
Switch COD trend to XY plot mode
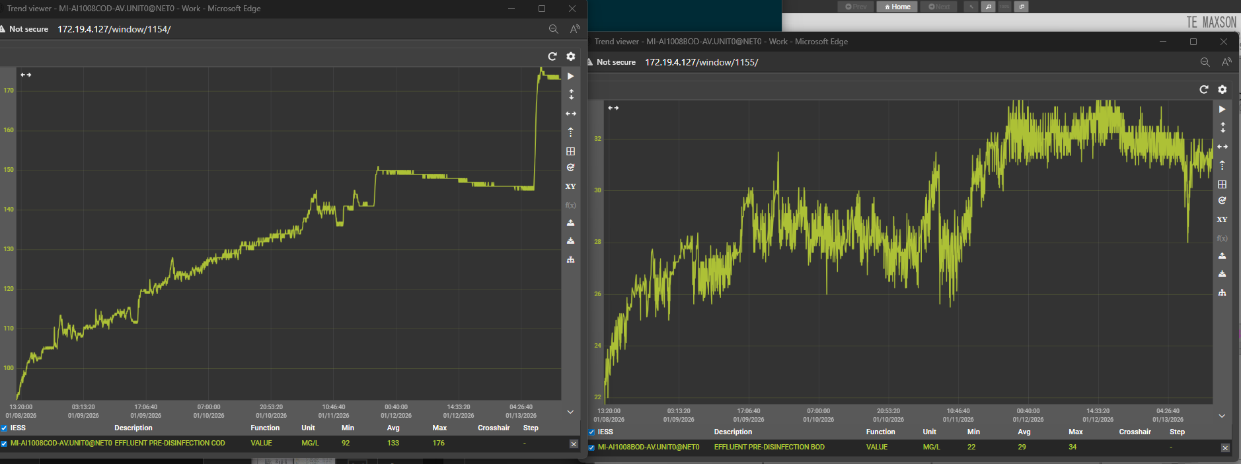pos(571,186)
